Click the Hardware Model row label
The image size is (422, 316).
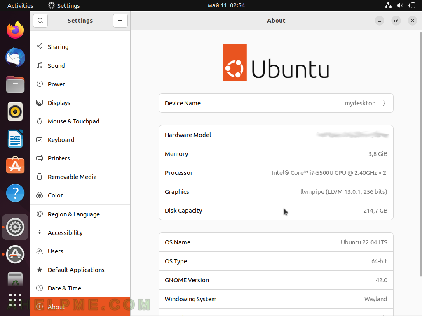coord(188,135)
